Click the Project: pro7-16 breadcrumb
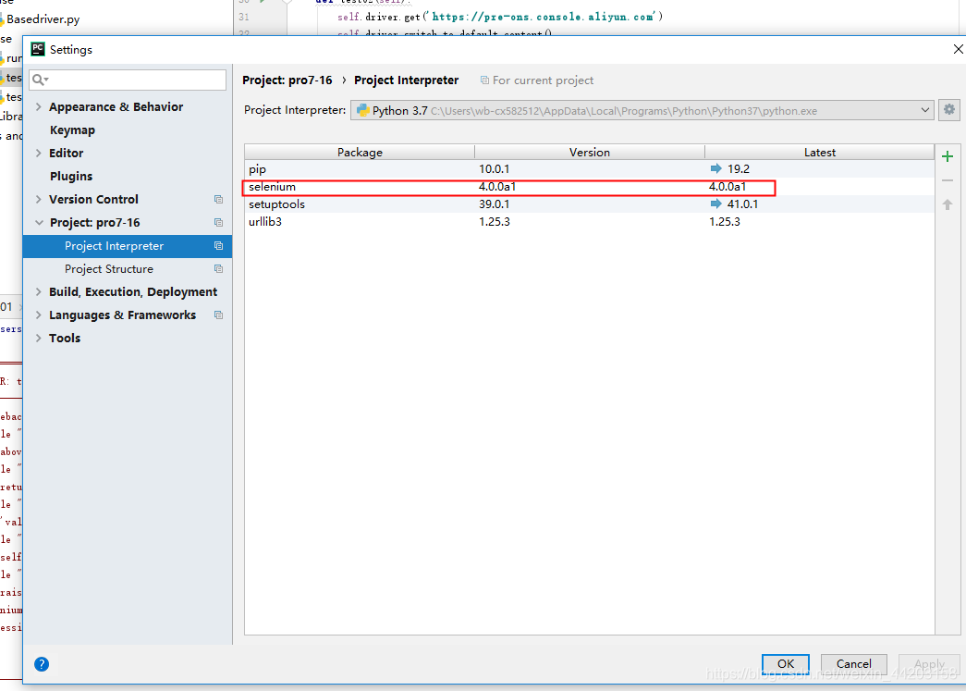 (287, 80)
